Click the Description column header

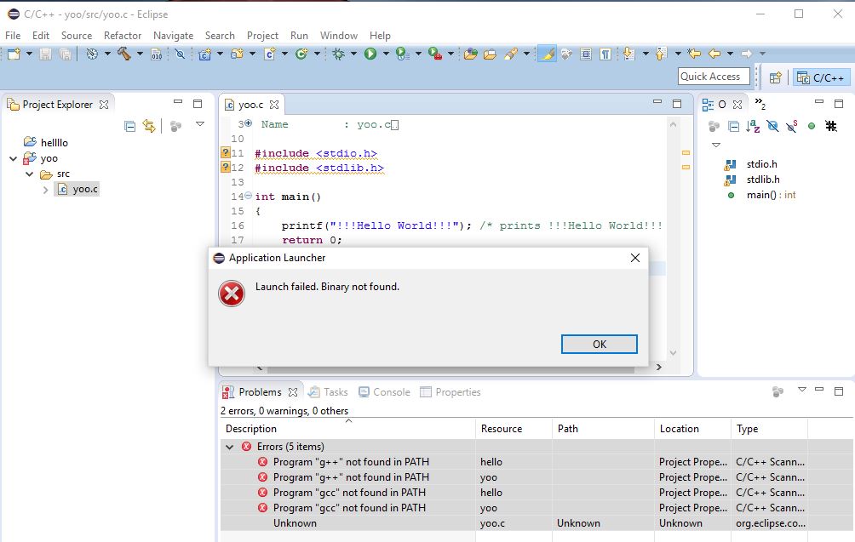tap(348, 429)
